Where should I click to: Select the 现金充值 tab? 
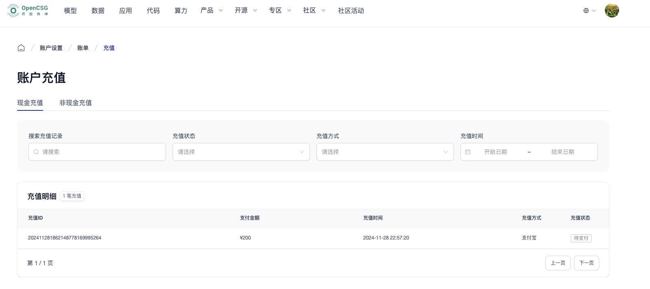30,103
